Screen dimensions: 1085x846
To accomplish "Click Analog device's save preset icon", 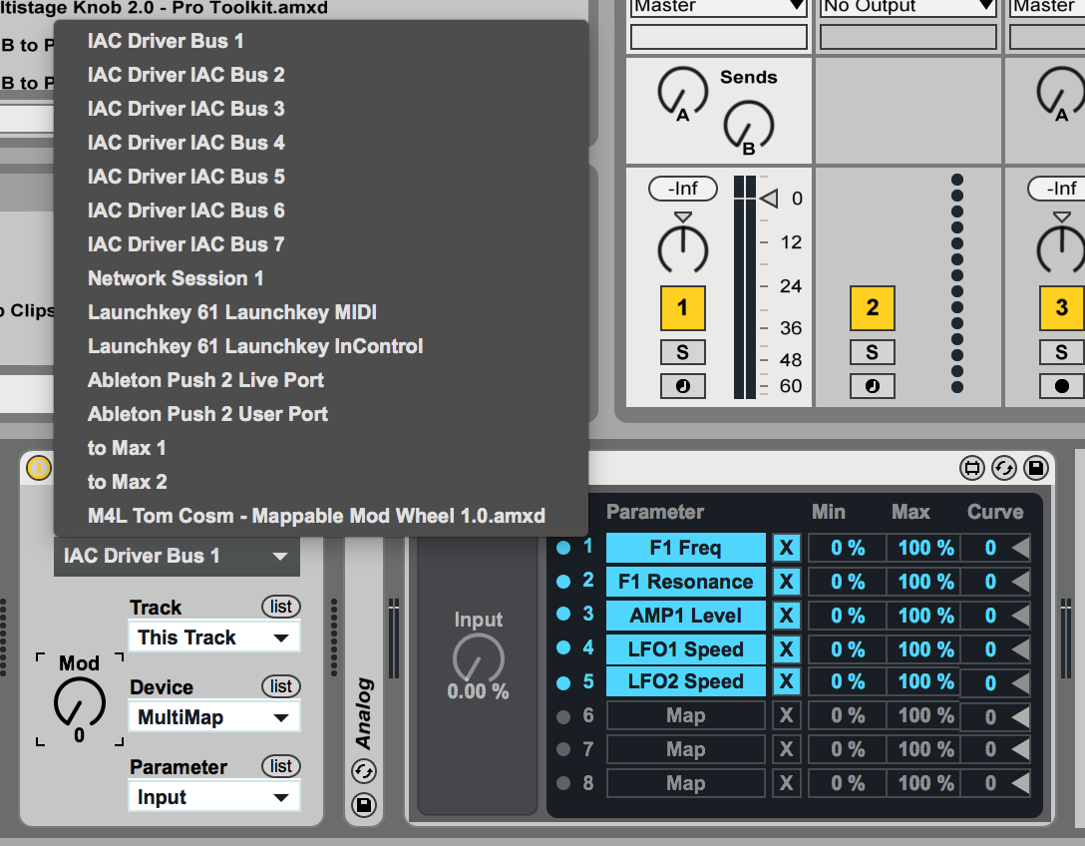I will 364,804.
